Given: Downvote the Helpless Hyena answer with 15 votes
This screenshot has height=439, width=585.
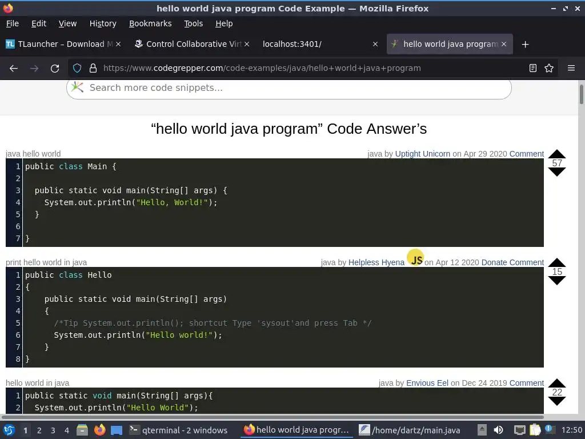Looking at the screenshot, I should coord(557,281).
